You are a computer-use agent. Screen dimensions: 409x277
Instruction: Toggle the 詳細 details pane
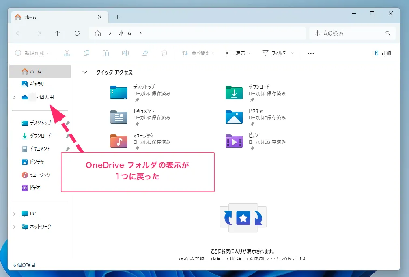[x=381, y=53]
